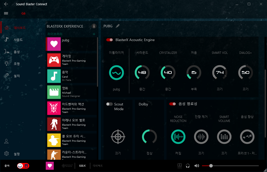Toggle the 잔향 제거 echo icon
Viewport: 267px width, 172px height.
click(201, 137)
